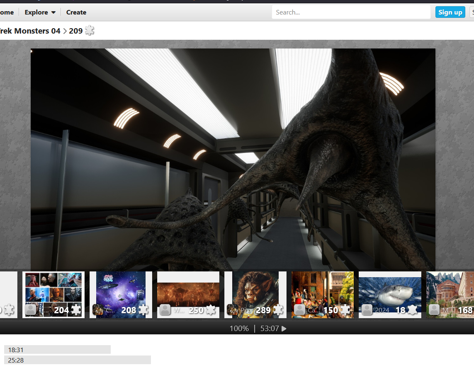The height and width of the screenshot is (370, 474).
Task: Select the 25:28 time bar
Action: tap(78, 360)
